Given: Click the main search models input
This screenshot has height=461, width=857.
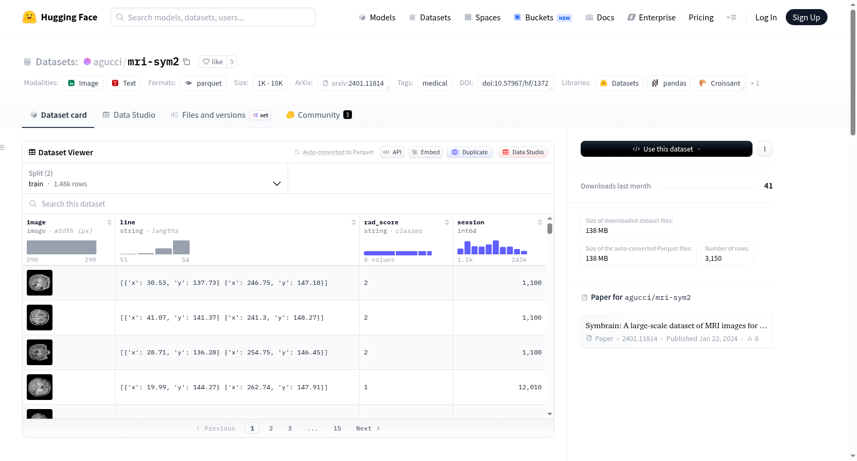Looking at the screenshot, I should [213, 17].
